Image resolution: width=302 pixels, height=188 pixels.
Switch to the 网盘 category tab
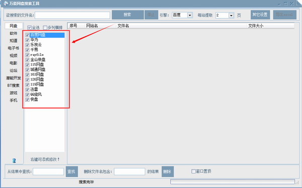click(14, 26)
